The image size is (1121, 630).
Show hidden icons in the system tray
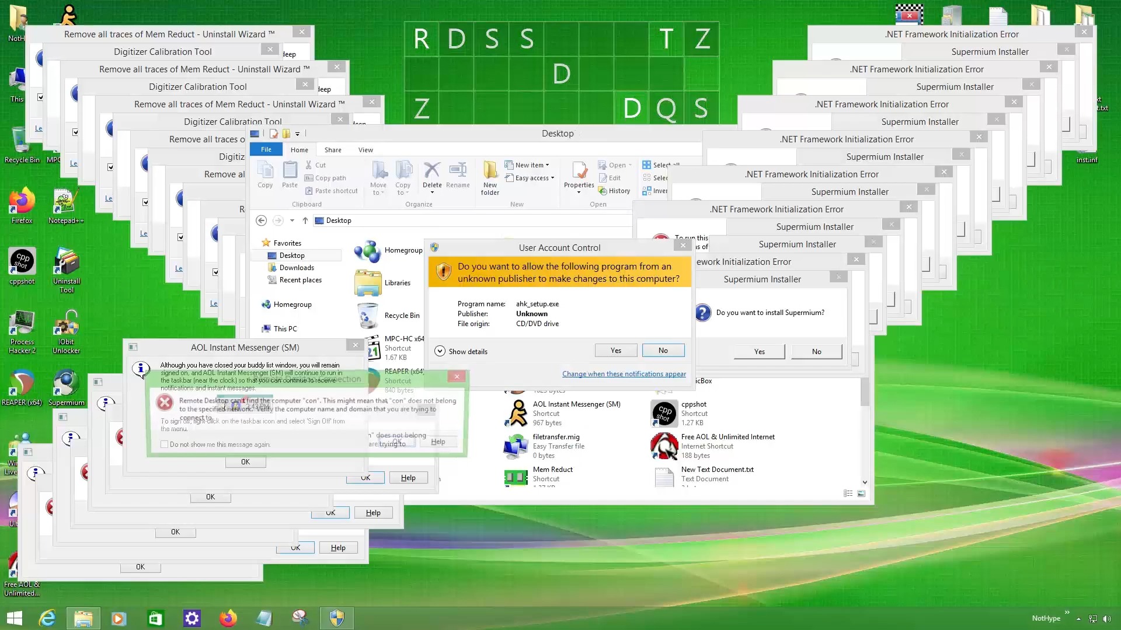click(1078, 619)
